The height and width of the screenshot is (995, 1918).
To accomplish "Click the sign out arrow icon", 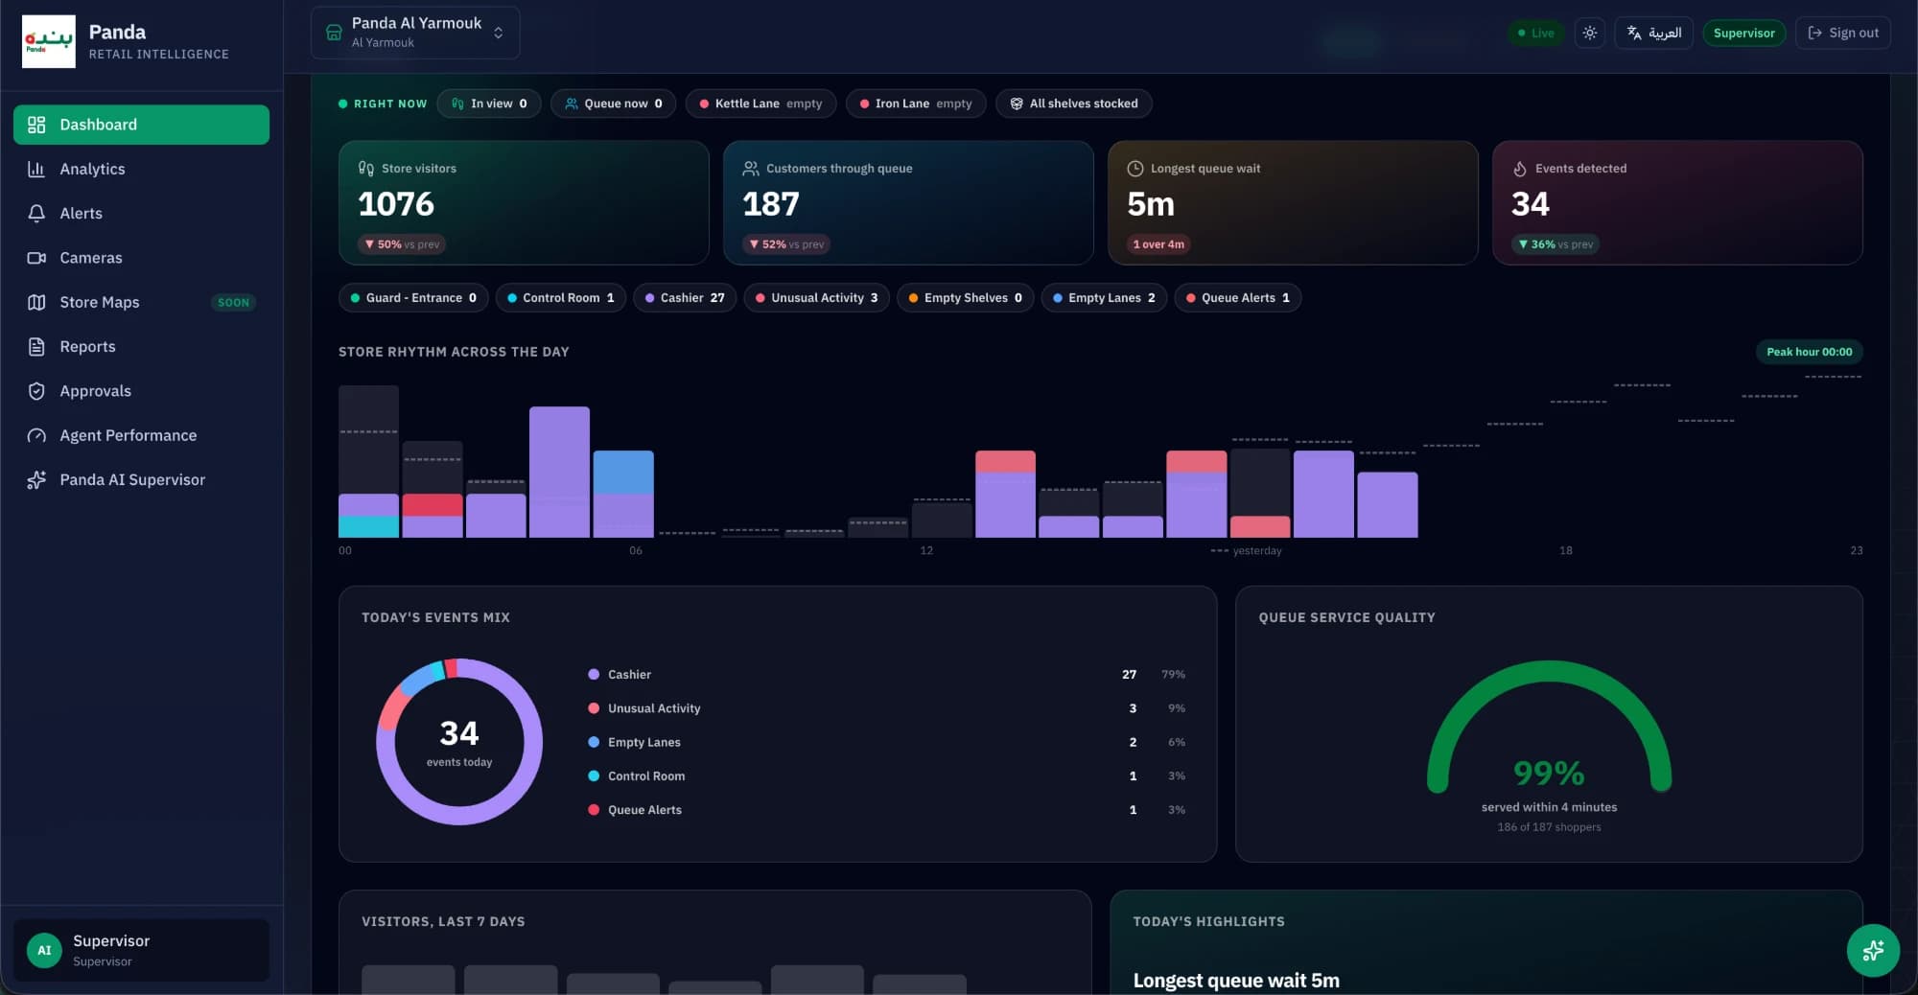I will [x=1814, y=33].
